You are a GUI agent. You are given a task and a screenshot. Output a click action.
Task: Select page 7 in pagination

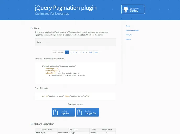click(86, 52)
